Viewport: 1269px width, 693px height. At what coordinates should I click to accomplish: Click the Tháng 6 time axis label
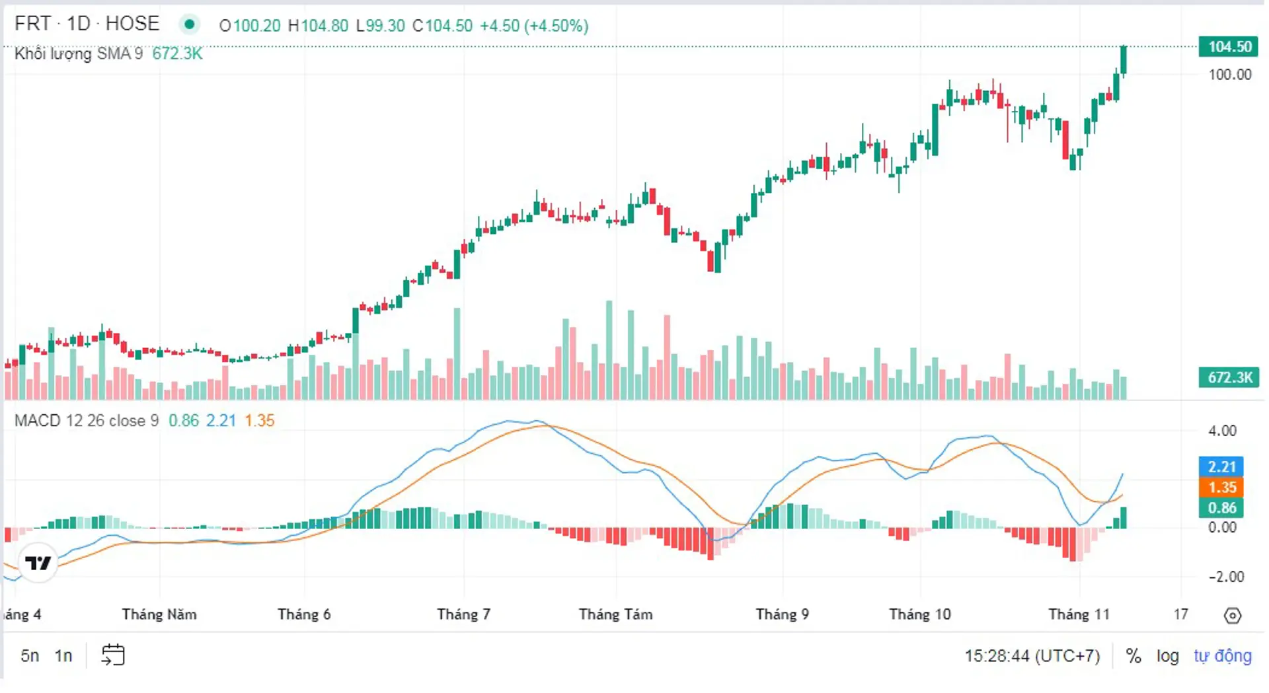pos(304,614)
